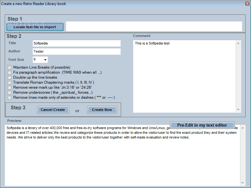This screenshot has width=251, height=188.
Task: Edit the Author field containing Tester
Action: [77, 51]
